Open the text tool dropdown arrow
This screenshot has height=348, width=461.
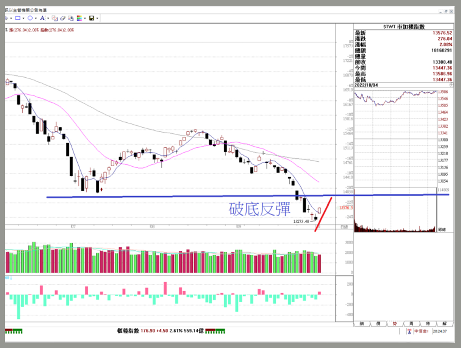(x=48, y=18)
